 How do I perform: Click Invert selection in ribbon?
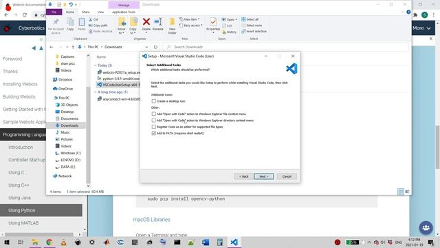point(254,31)
